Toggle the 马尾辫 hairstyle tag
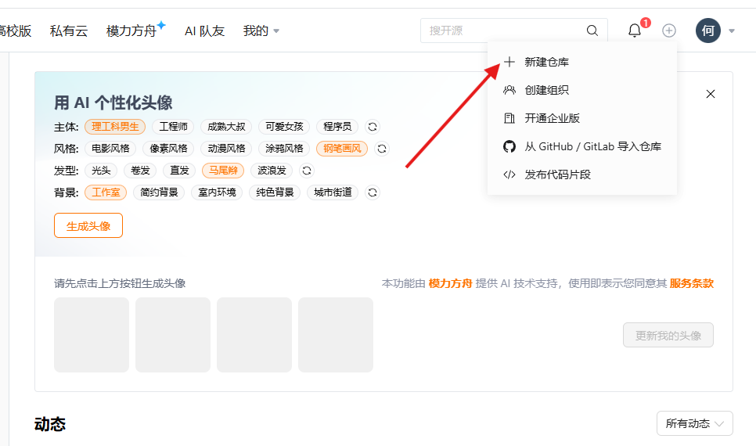The width and height of the screenshot is (756, 446). (x=223, y=171)
